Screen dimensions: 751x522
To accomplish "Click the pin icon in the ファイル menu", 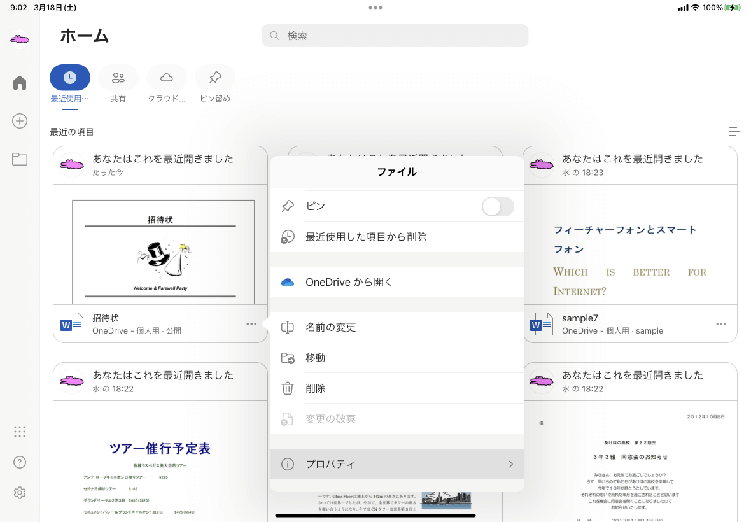I will coord(288,206).
